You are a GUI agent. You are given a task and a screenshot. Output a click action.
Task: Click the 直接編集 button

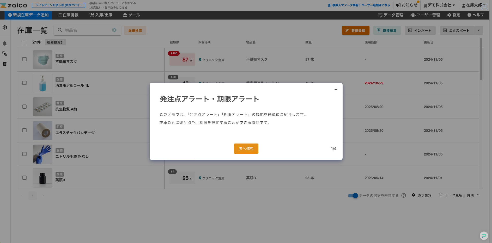click(387, 30)
